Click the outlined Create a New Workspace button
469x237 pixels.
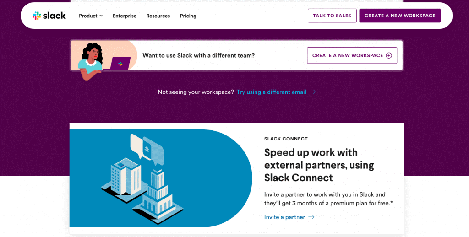coord(352,55)
